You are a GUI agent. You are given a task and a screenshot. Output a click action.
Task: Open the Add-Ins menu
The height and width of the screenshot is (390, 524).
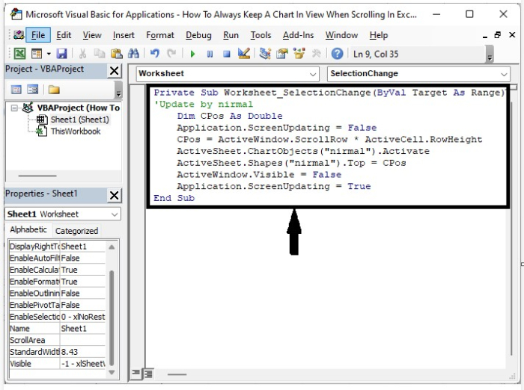click(x=298, y=35)
